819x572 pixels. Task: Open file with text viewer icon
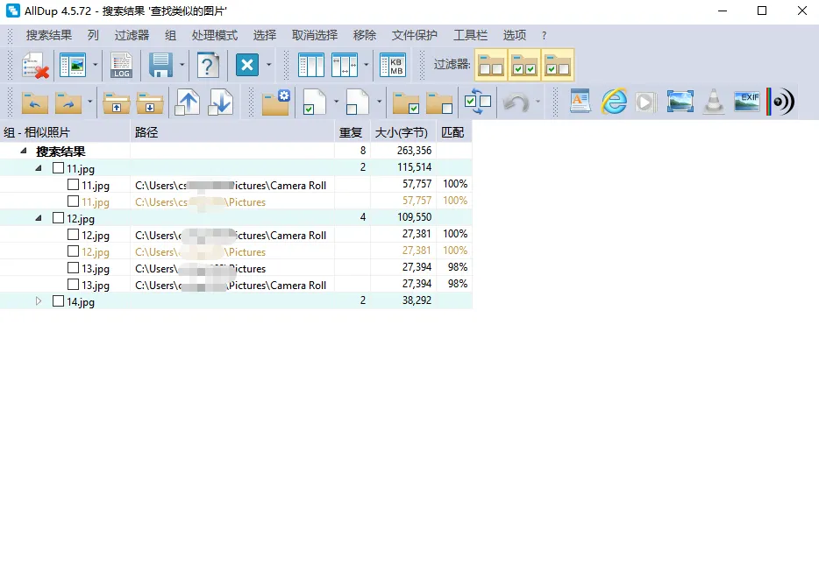click(580, 102)
